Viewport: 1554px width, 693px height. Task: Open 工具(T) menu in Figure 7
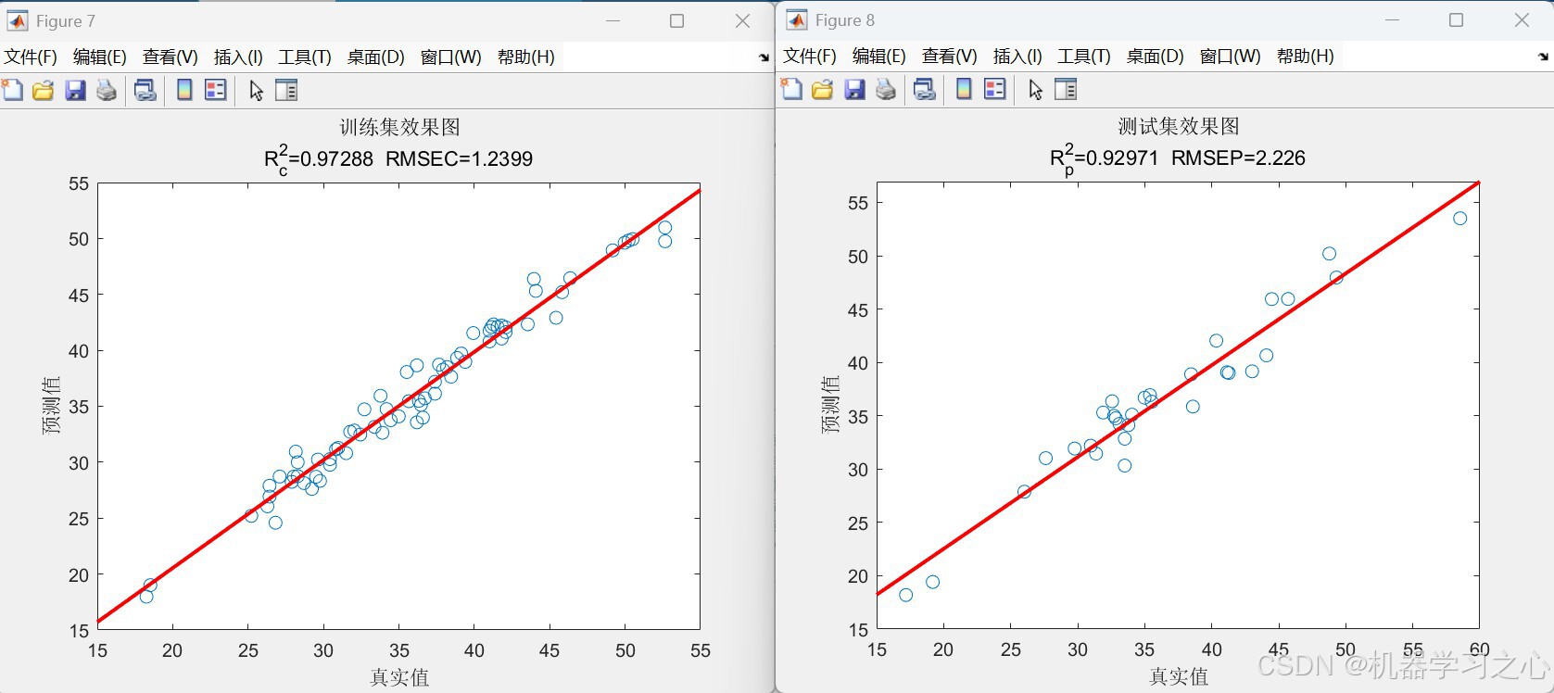(305, 57)
